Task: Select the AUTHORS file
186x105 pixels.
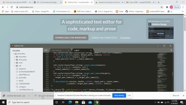Action: (22, 78)
